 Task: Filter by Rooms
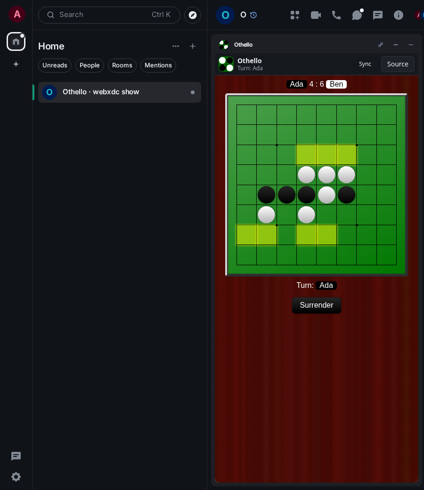click(x=122, y=65)
